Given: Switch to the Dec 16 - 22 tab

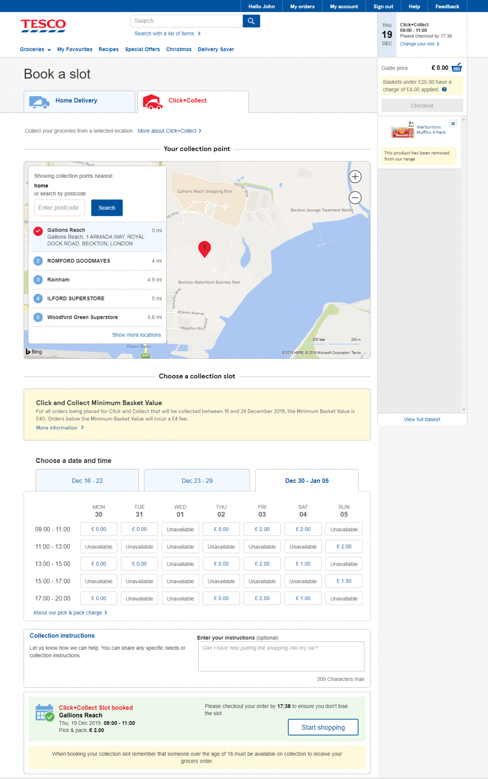Looking at the screenshot, I should (x=87, y=480).
